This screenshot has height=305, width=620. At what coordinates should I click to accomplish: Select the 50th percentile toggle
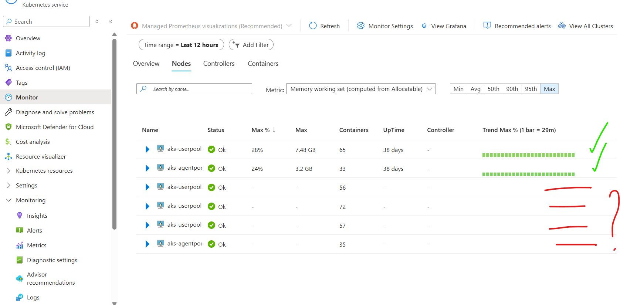click(x=493, y=89)
